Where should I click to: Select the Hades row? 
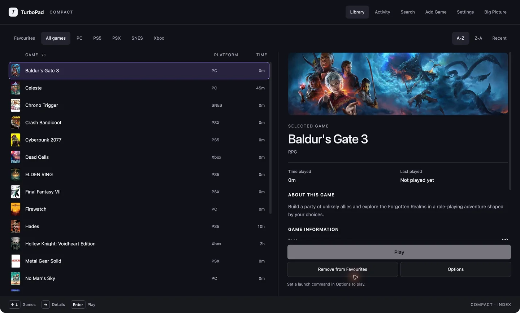tap(139, 226)
